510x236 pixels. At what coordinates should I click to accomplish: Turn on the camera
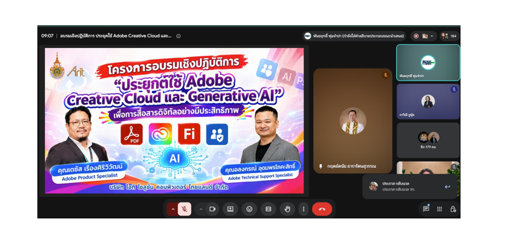(213, 209)
